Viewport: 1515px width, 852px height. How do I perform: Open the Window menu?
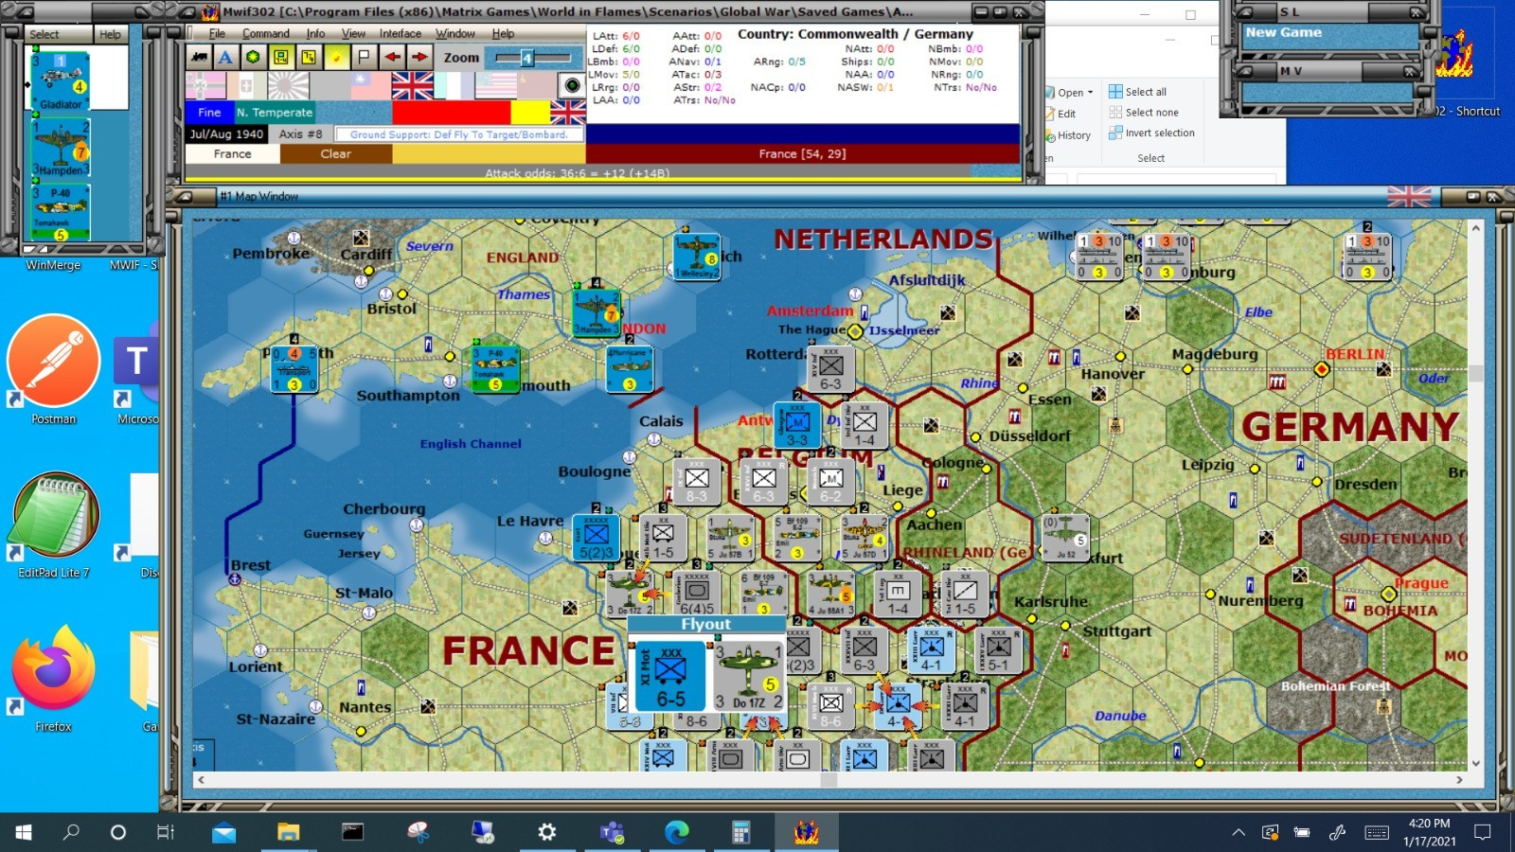pos(455,33)
